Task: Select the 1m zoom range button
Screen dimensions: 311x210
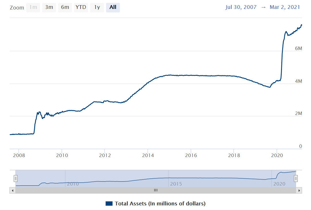Action: tap(33, 7)
